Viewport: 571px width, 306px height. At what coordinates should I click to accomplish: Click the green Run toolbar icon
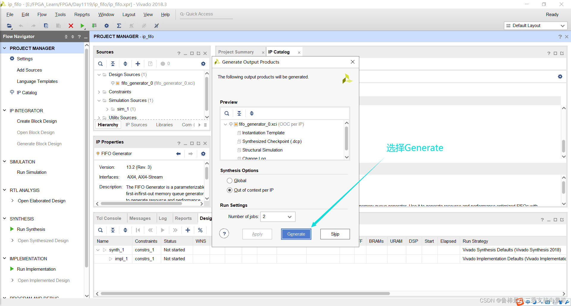pos(82,26)
